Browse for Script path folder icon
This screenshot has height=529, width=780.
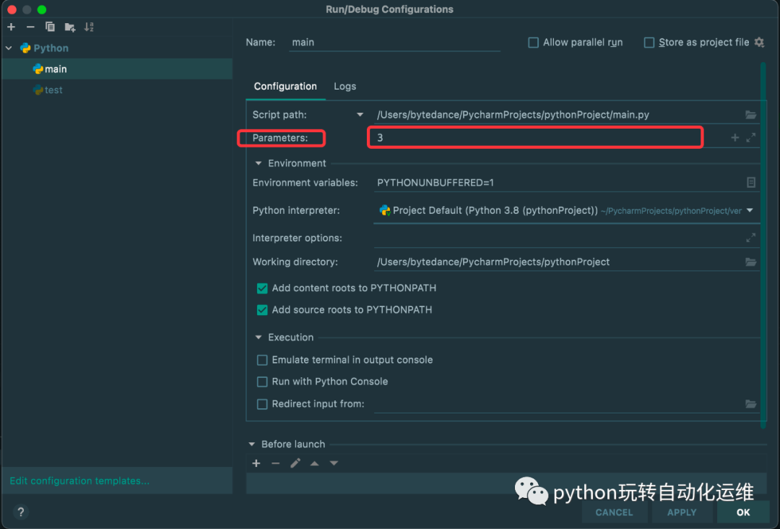pos(750,115)
